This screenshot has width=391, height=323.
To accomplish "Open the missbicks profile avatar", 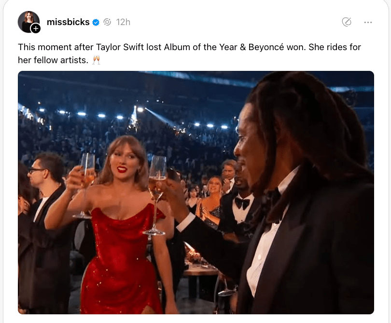I will click(28, 21).
